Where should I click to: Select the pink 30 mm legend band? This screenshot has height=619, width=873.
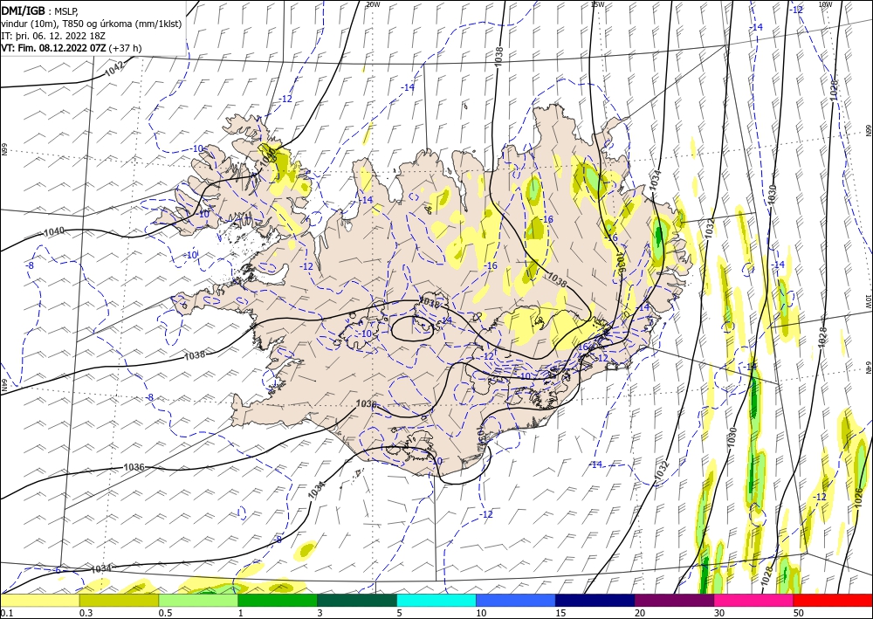point(754,600)
